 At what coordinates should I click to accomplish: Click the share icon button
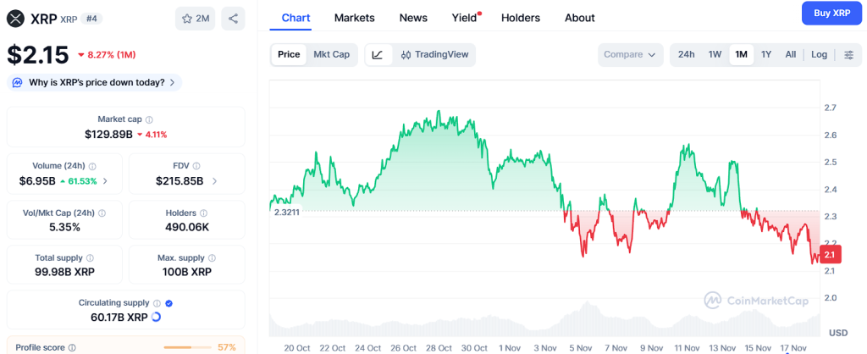[233, 19]
